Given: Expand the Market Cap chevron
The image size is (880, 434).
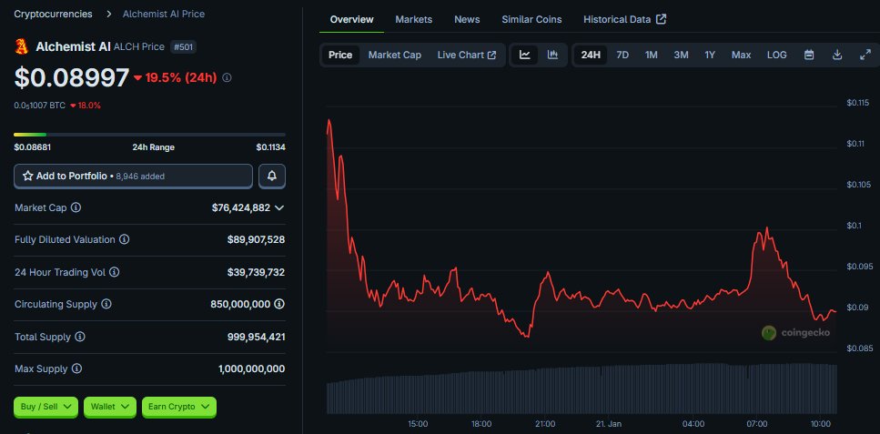Looking at the screenshot, I should tap(279, 207).
